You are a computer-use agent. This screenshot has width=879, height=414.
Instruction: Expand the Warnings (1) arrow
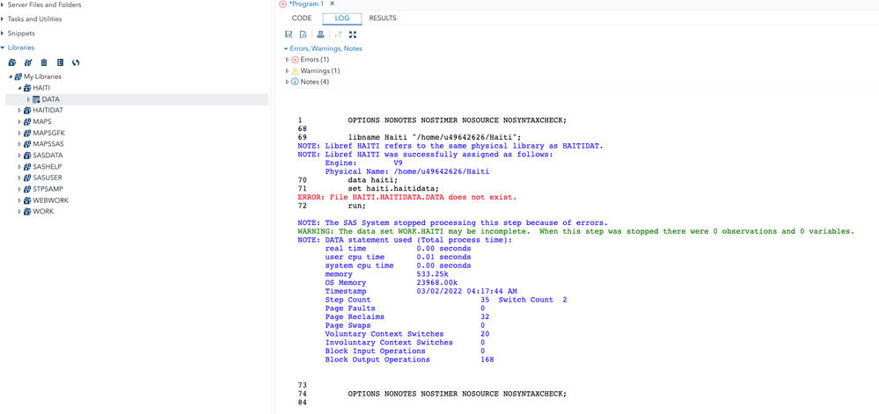[x=288, y=71]
